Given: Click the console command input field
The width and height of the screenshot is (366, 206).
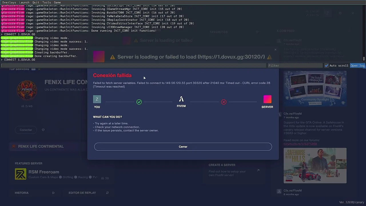Looking at the screenshot, I should [134, 66].
